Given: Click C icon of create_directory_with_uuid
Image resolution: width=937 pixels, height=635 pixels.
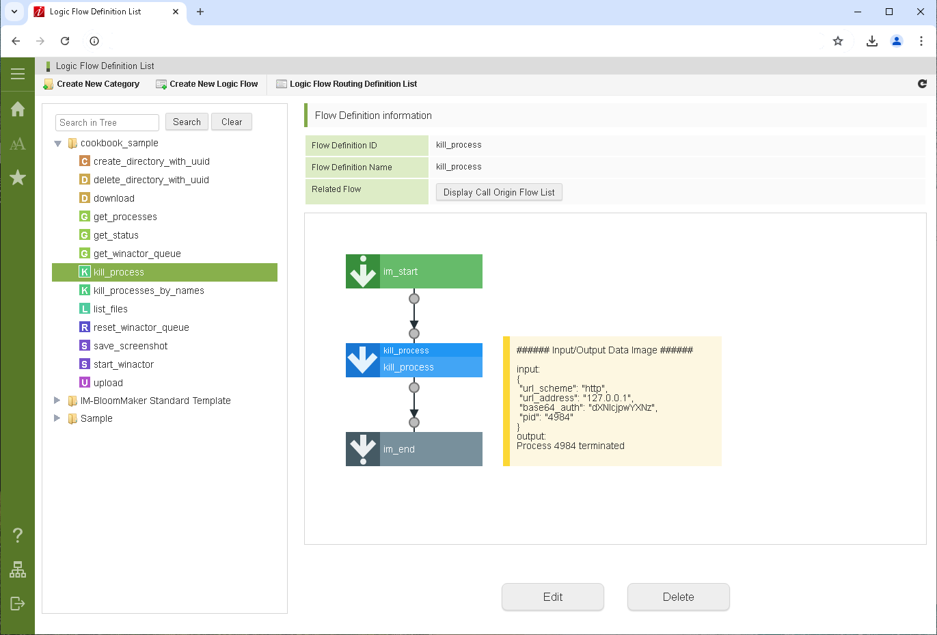Looking at the screenshot, I should coord(85,161).
